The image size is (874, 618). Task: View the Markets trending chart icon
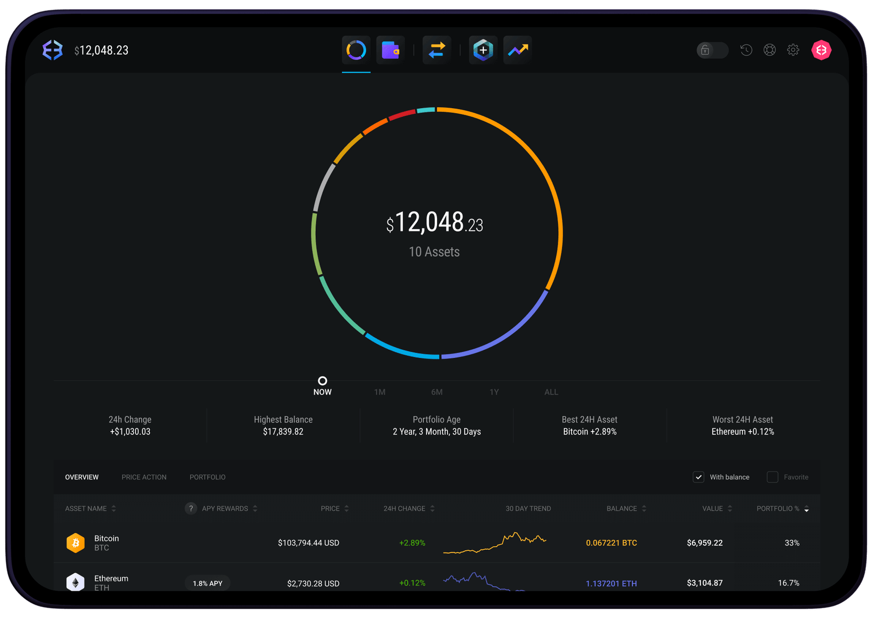pos(517,50)
